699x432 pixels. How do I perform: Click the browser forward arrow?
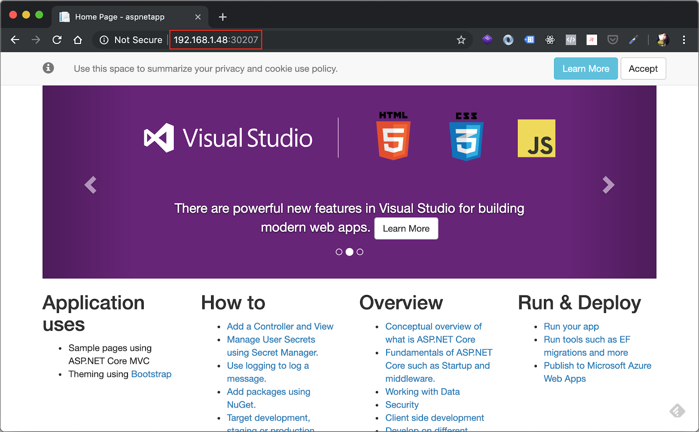[36, 40]
